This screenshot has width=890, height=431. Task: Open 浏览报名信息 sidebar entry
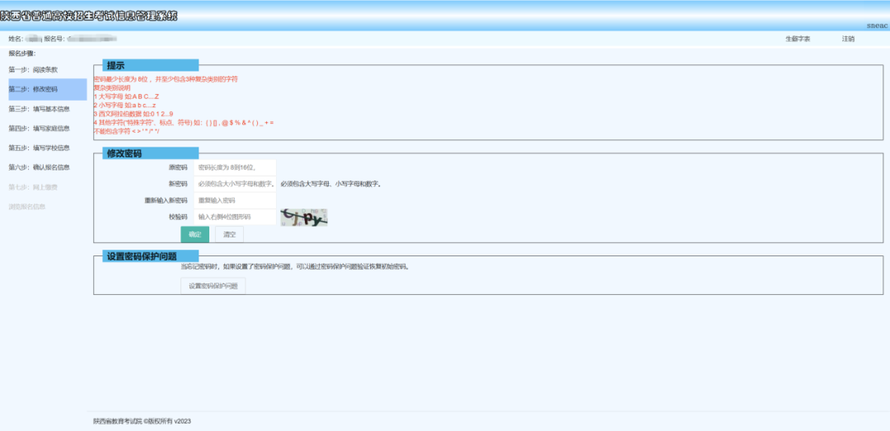tap(27, 207)
